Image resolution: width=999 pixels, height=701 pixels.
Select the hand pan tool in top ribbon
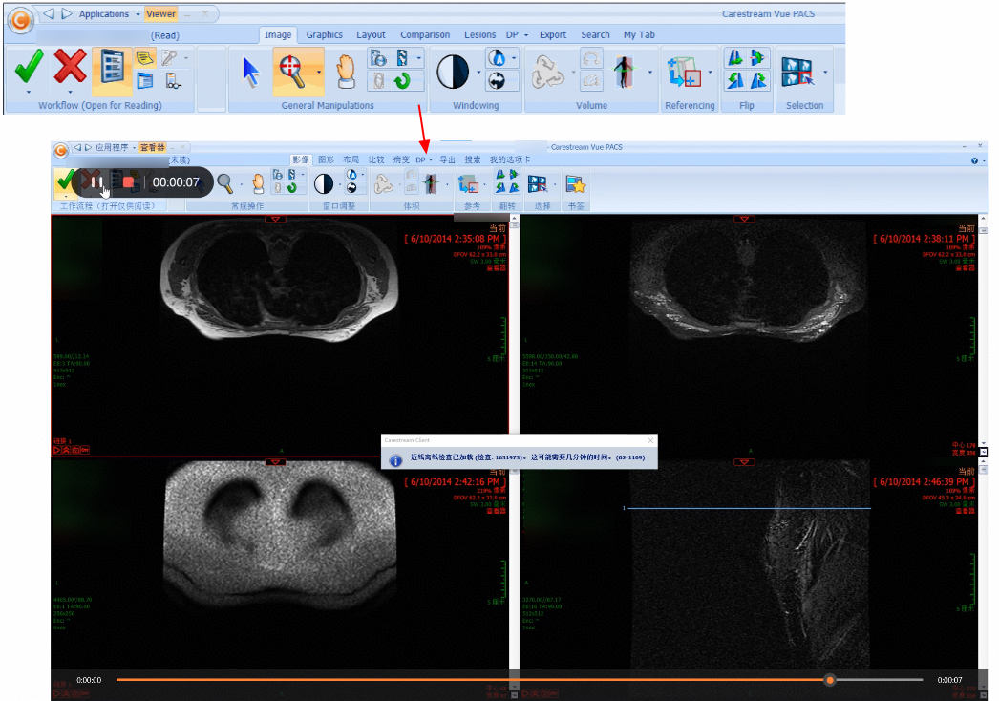[346, 72]
